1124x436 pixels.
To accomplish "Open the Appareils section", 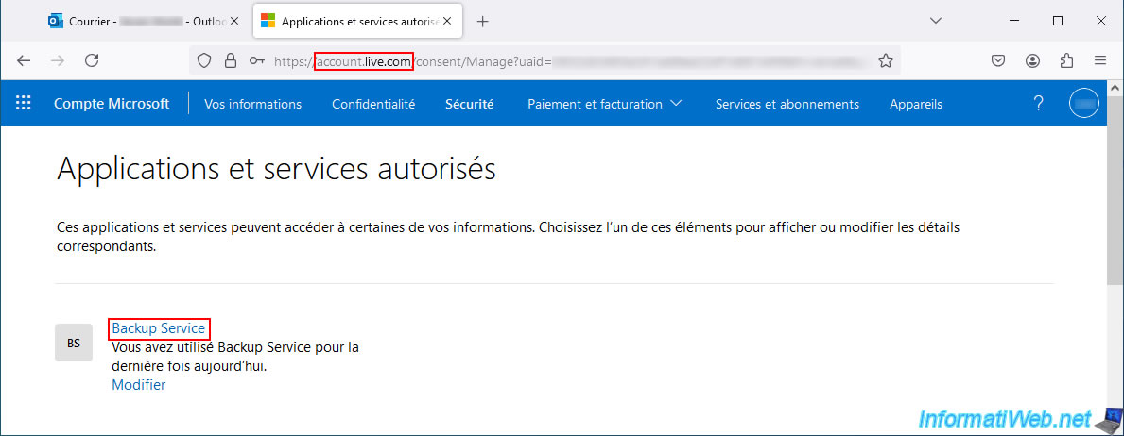I will click(x=916, y=104).
